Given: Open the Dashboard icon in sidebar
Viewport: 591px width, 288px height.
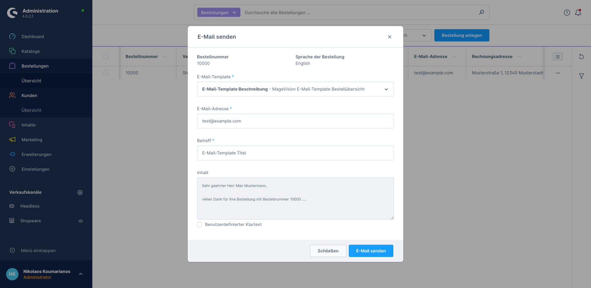Looking at the screenshot, I should (x=12, y=37).
